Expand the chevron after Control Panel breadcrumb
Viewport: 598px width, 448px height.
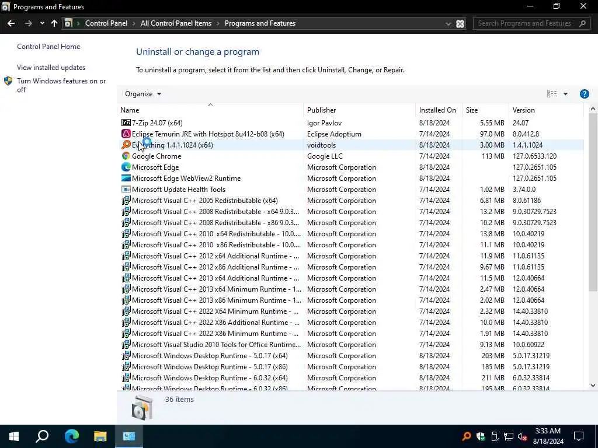click(x=134, y=23)
